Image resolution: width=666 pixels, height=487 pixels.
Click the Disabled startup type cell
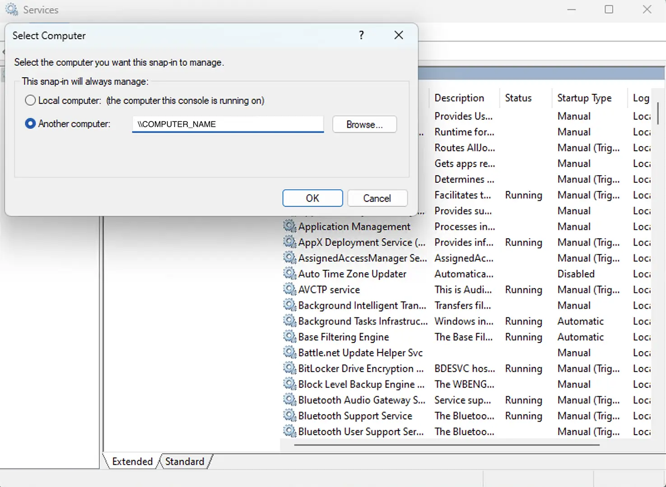tap(576, 274)
